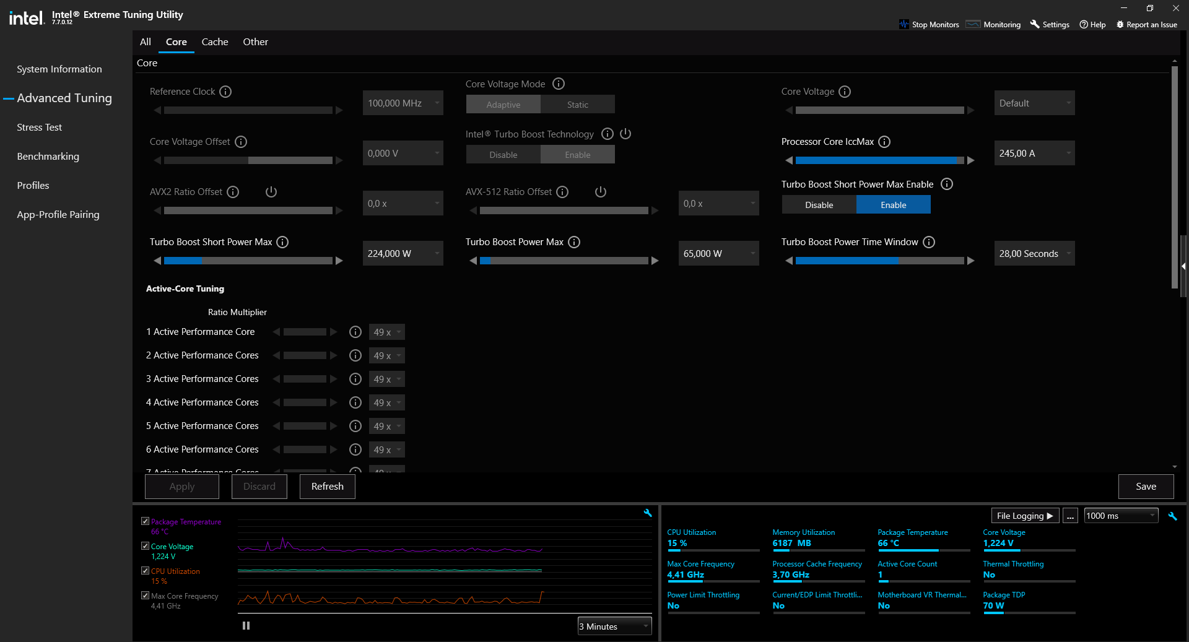Open Benchmarking in the sidebar
Image resolution: width=1189 pixels, height=642 pixels.
tap(48, 157)
